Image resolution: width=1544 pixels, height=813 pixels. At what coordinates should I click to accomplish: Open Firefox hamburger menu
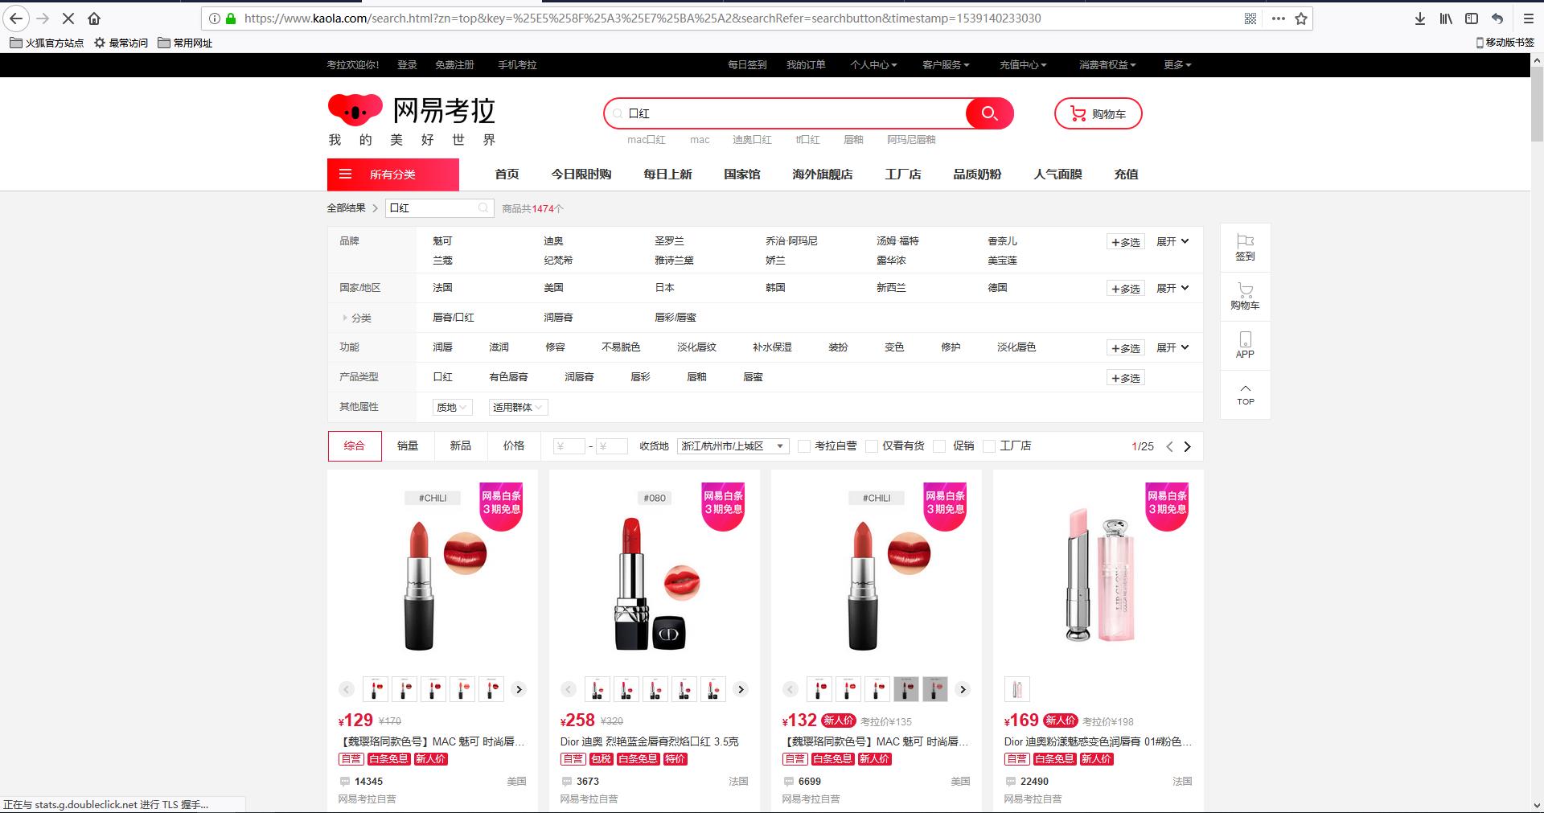[x=1529, y=18]
